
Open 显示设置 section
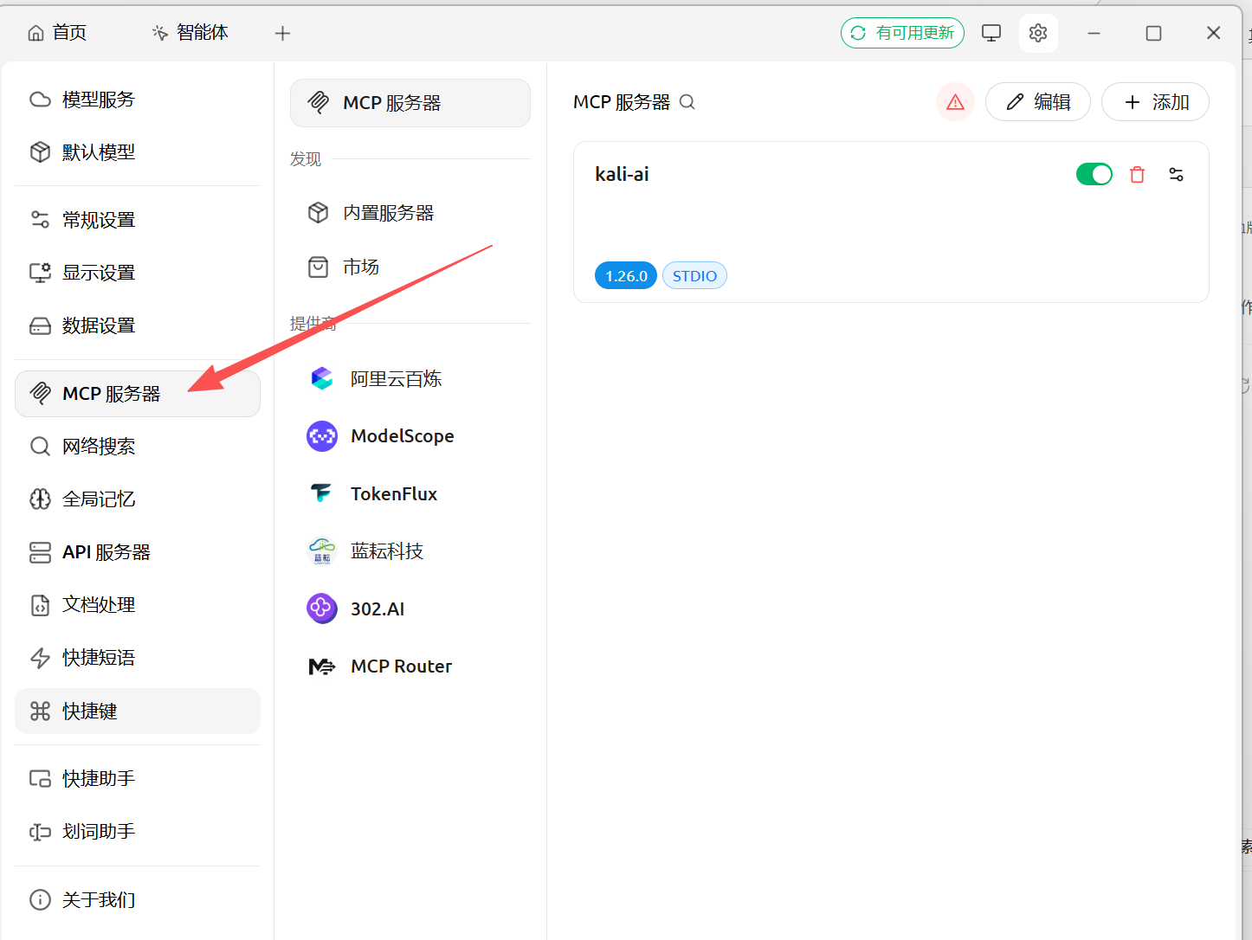[138, 273]
